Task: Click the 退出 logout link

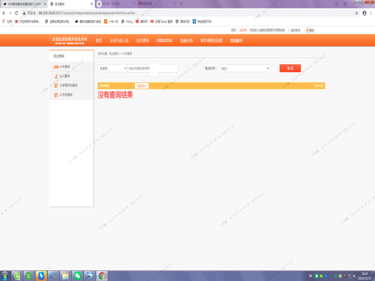Action: coord(310,30)
